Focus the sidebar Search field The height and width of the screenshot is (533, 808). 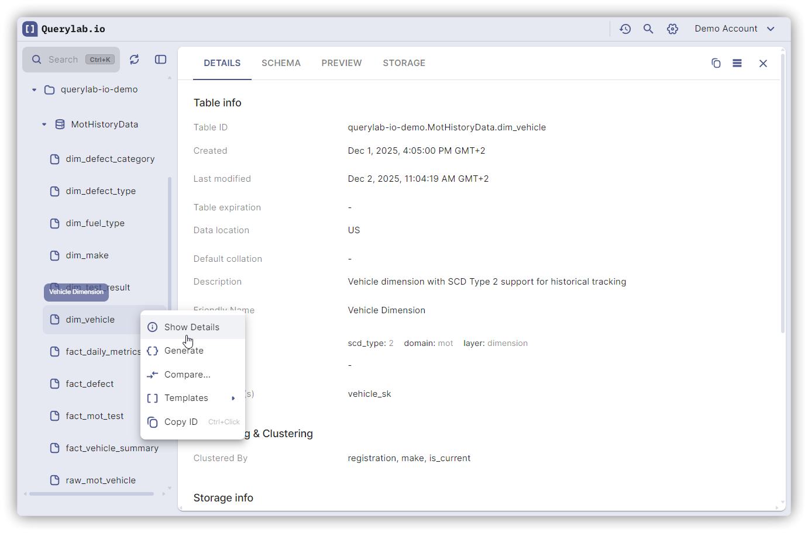pos(64,60)
